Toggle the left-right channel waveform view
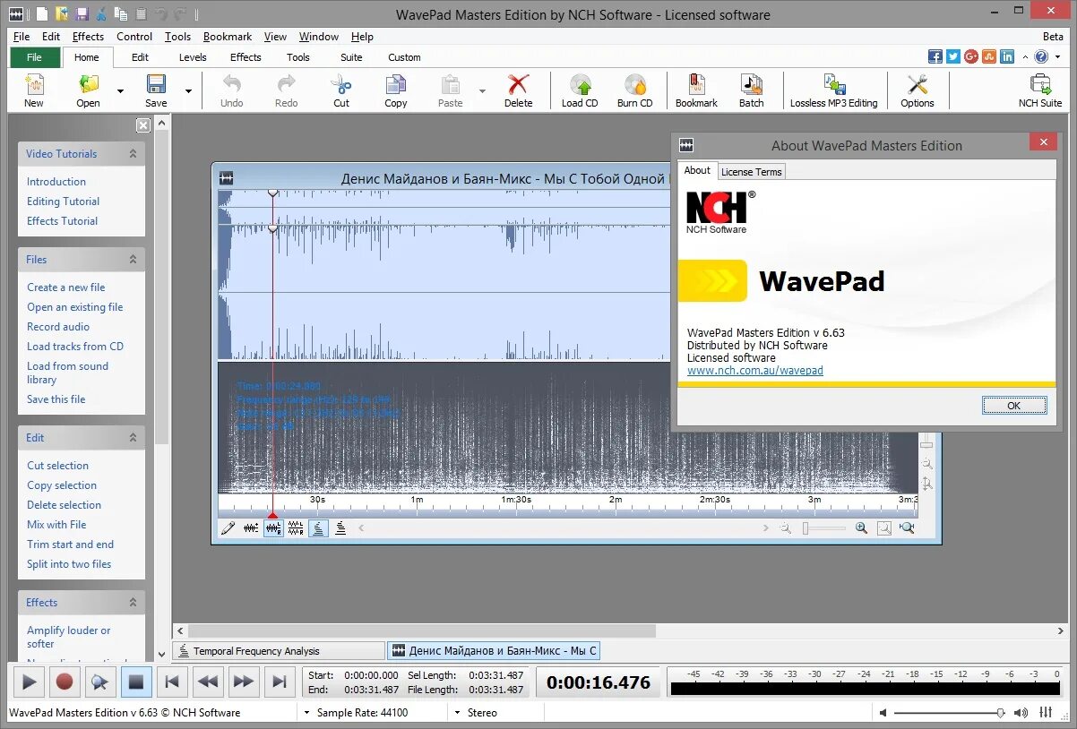This screenshot has height=729, width=1077. click(273, 528)
